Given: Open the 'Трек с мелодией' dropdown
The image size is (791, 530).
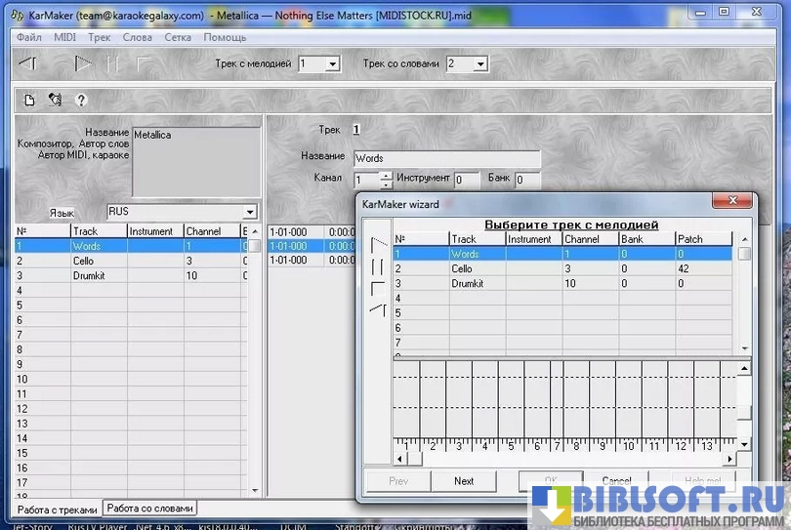Looking at the screenshot, I should pos(332,64).
